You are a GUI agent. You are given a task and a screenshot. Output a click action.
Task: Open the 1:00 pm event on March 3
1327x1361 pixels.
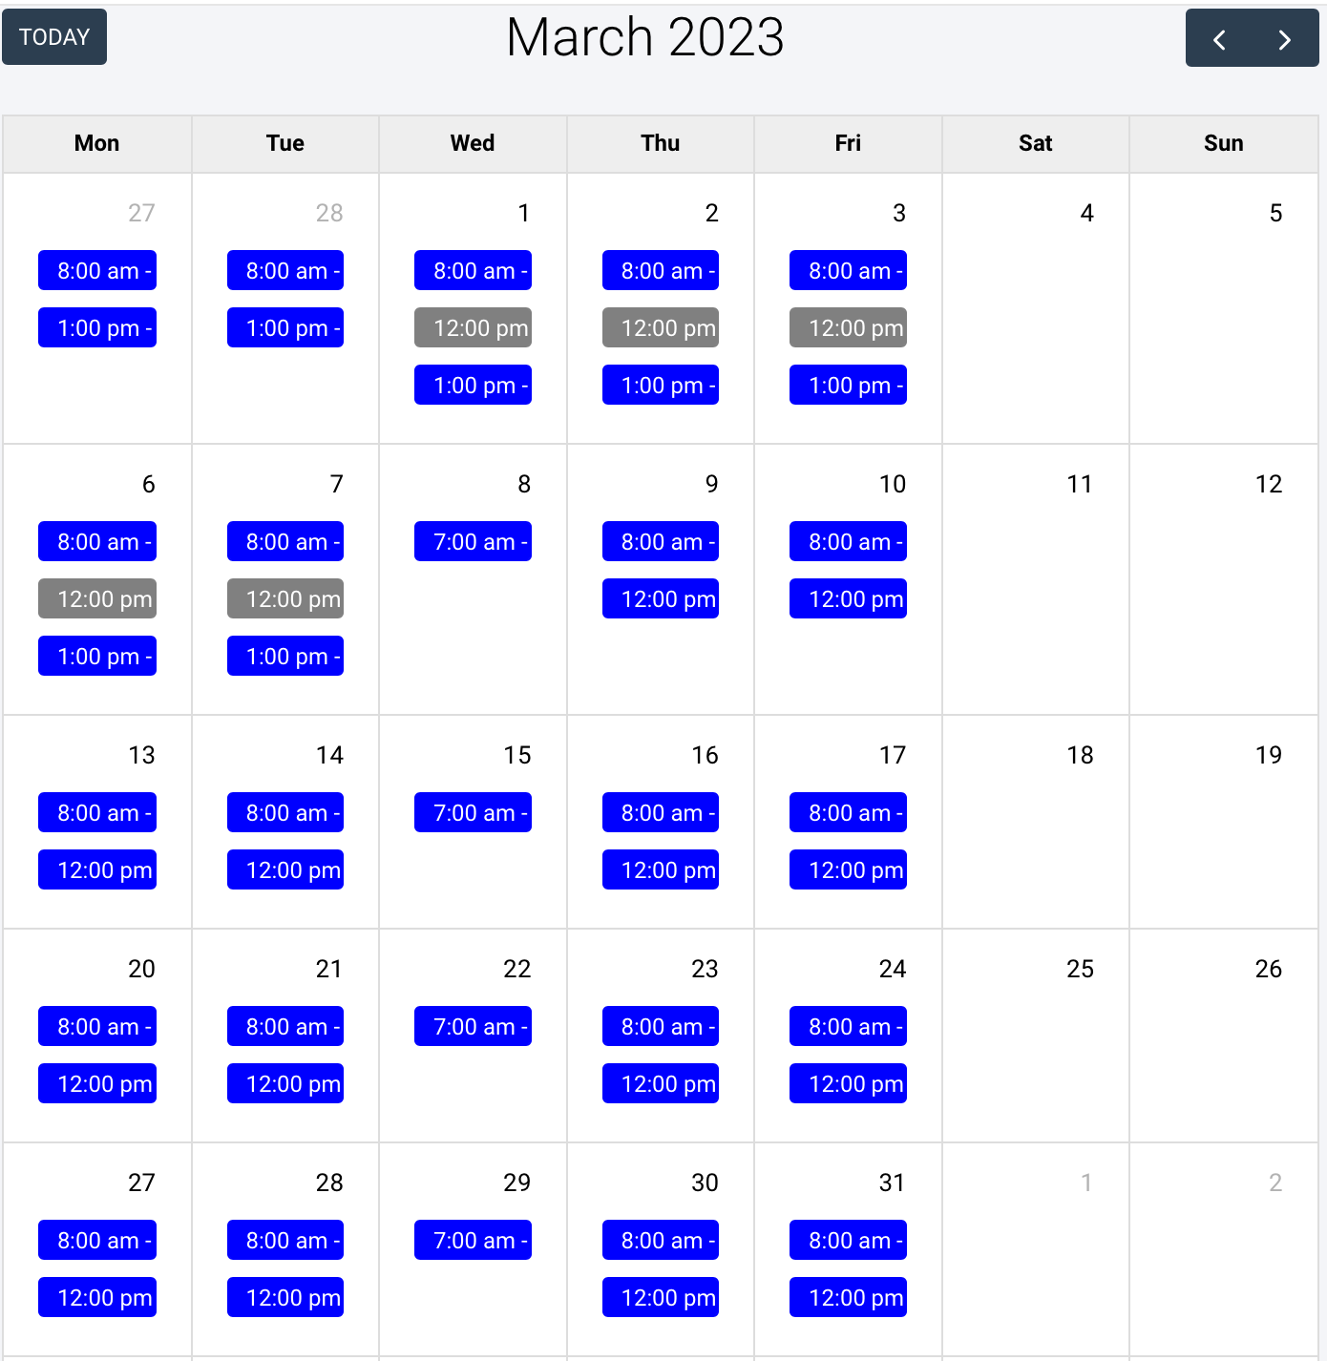point(848,386)
